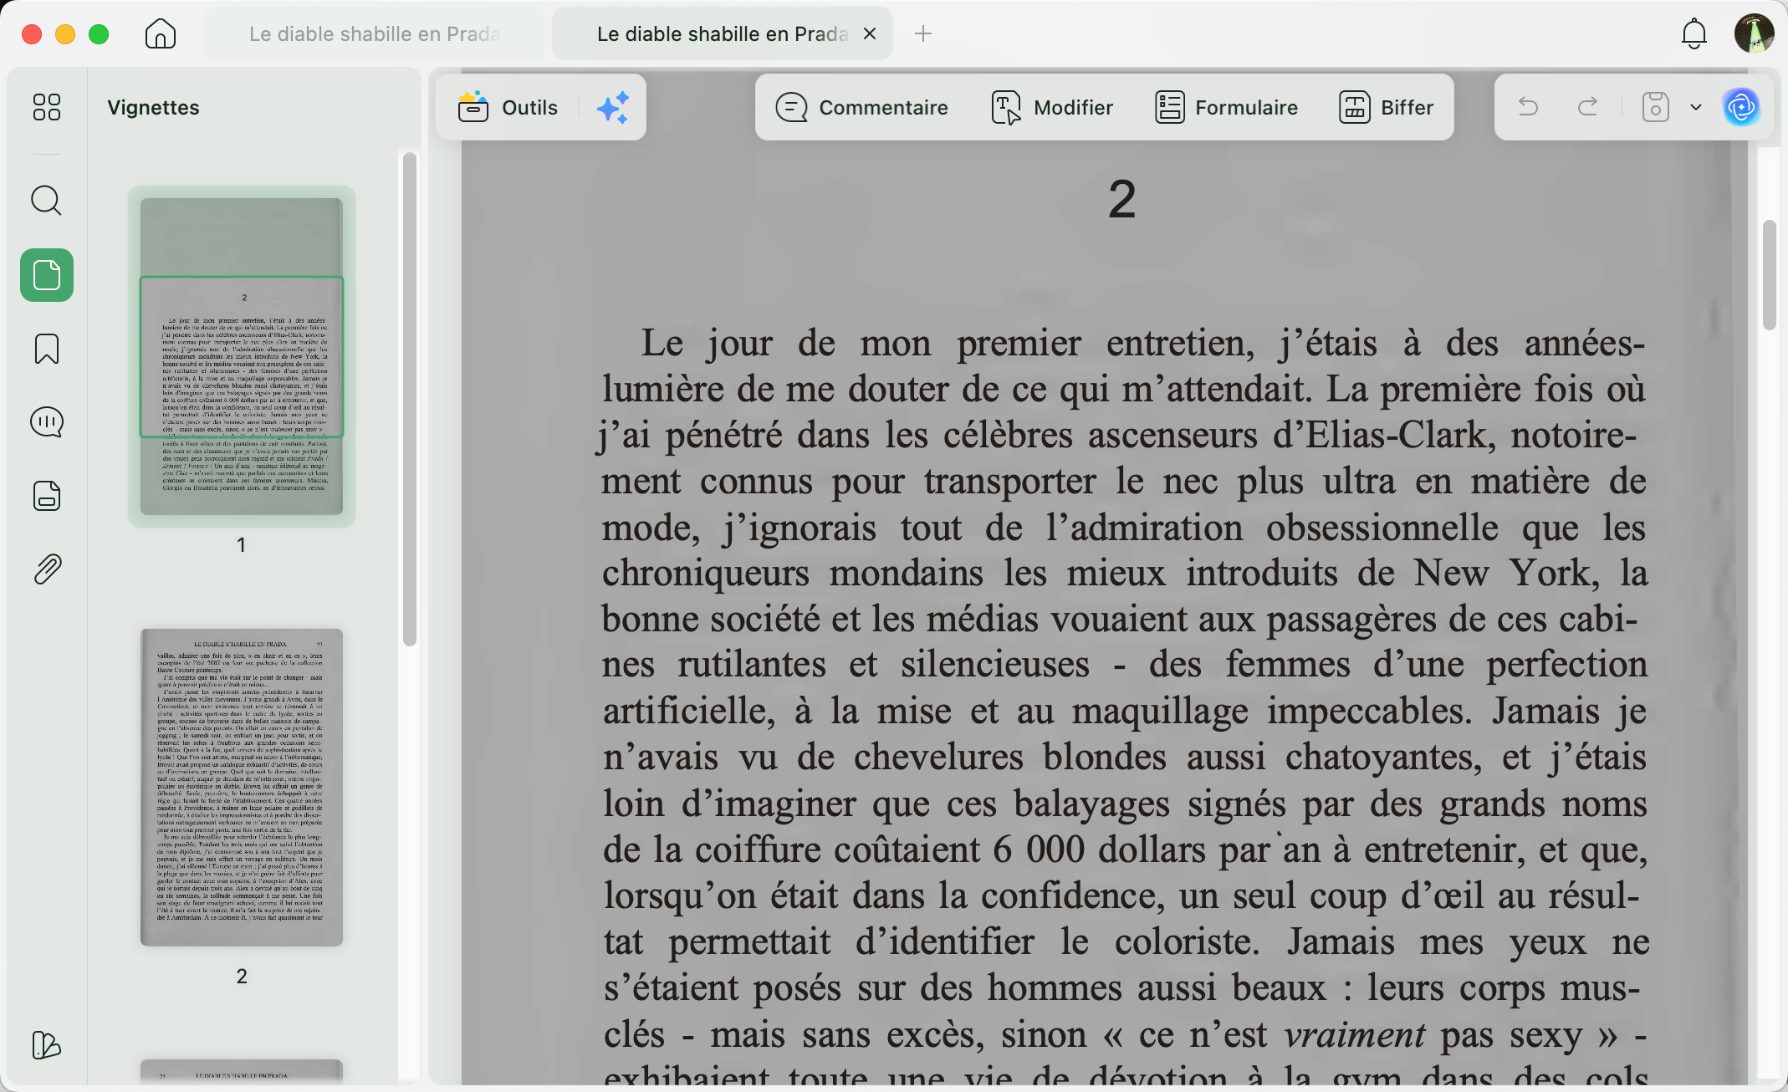Switch to the first Le diable shabille en Prada tab
Screen dimensions: 1788x1092
click(375, 33)
